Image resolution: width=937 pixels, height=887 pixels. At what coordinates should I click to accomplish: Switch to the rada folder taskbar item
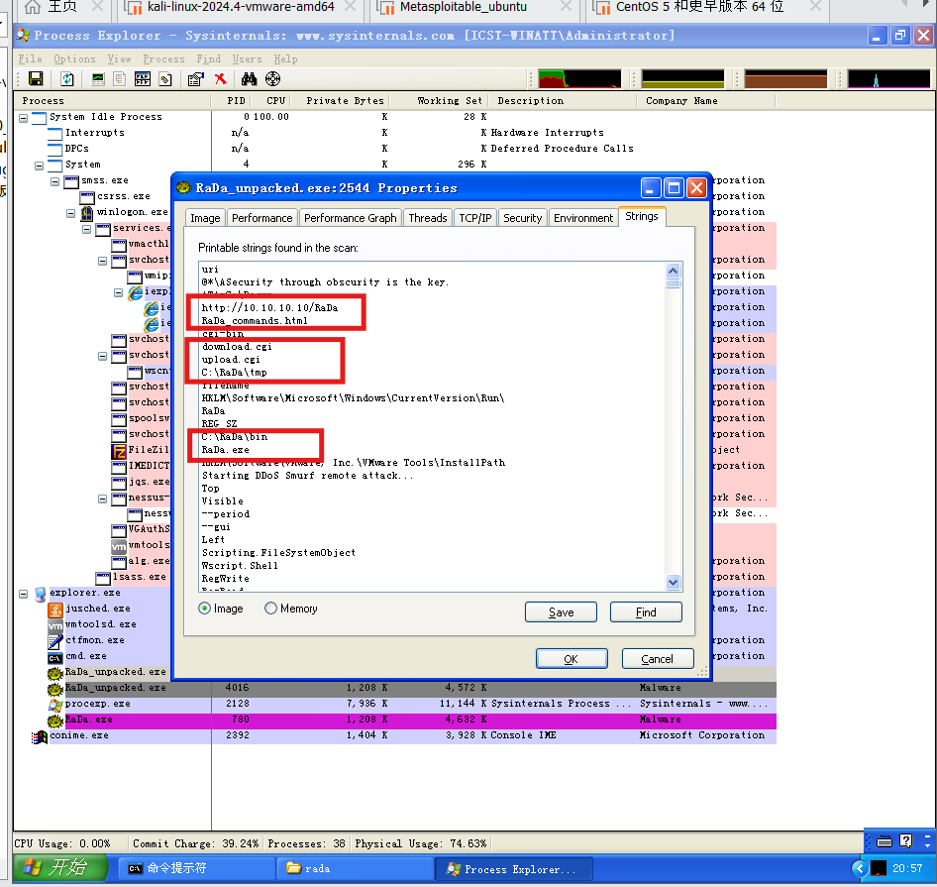tap(357, 868)
